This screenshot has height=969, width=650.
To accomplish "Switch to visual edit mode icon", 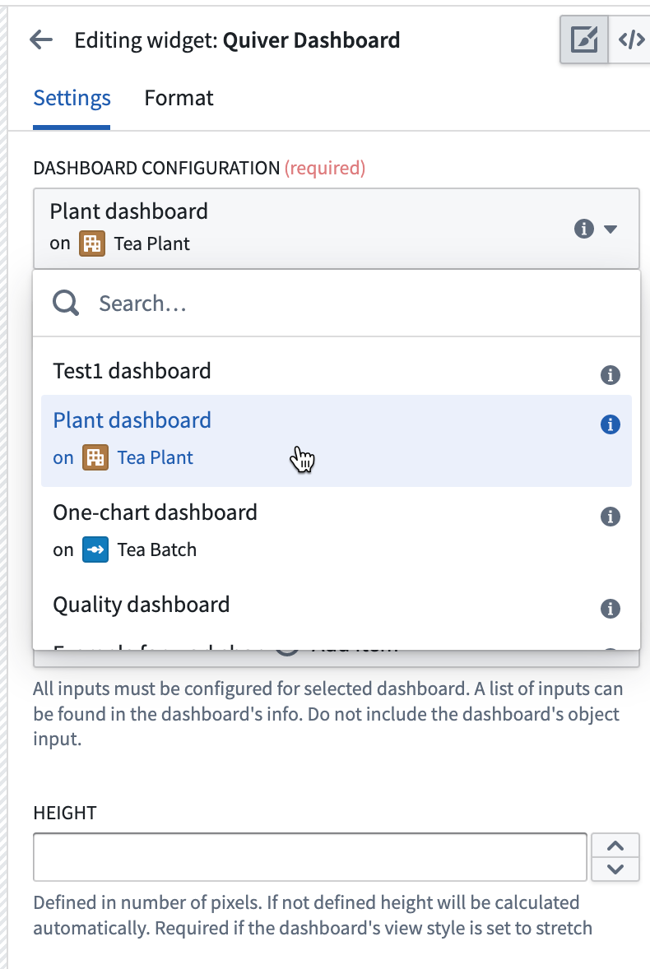I will (x=584, y=40).
